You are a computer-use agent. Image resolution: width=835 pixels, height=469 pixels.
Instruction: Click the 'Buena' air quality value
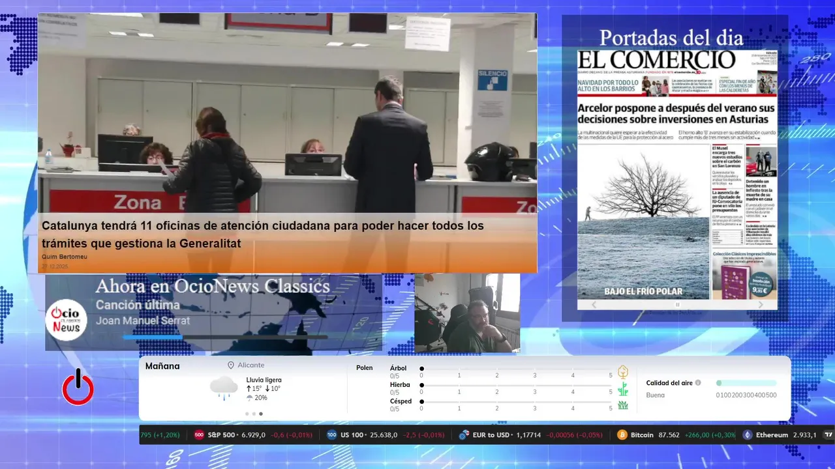(x=656, y=395)
